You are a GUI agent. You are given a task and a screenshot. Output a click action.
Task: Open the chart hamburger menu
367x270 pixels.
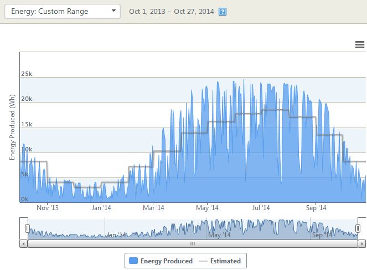click(359, 45)
